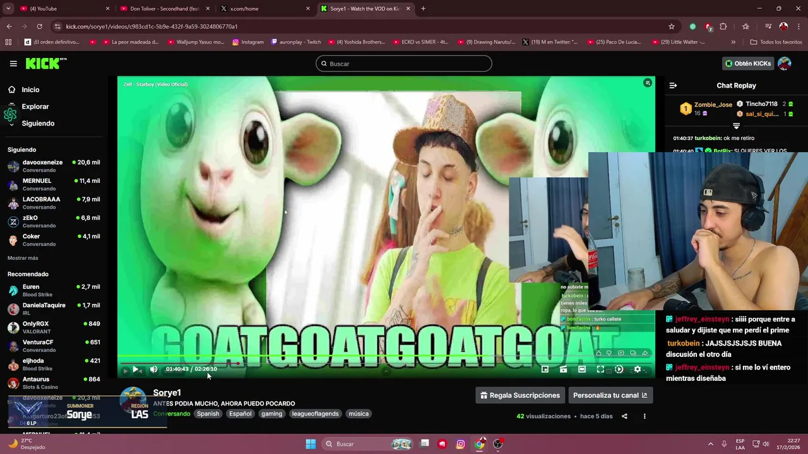Image resolution: width=808 pixels, height=454 pixels.
Task: Switch to Don Toliver Secondhand tab
Action: pos(164,8)
